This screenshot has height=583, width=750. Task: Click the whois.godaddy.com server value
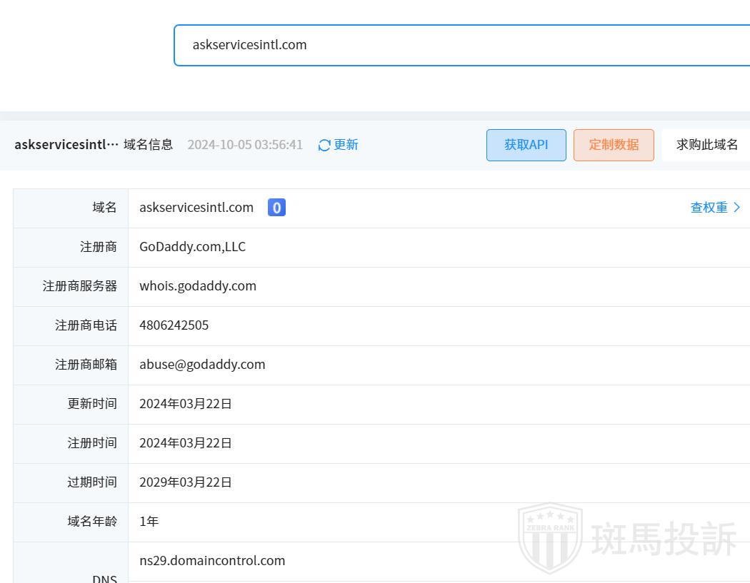[x=198, y=286]
